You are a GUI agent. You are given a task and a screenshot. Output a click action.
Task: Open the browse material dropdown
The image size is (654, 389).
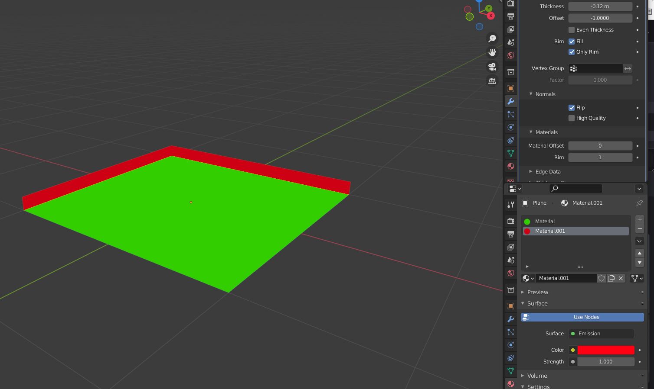[528, 278]
